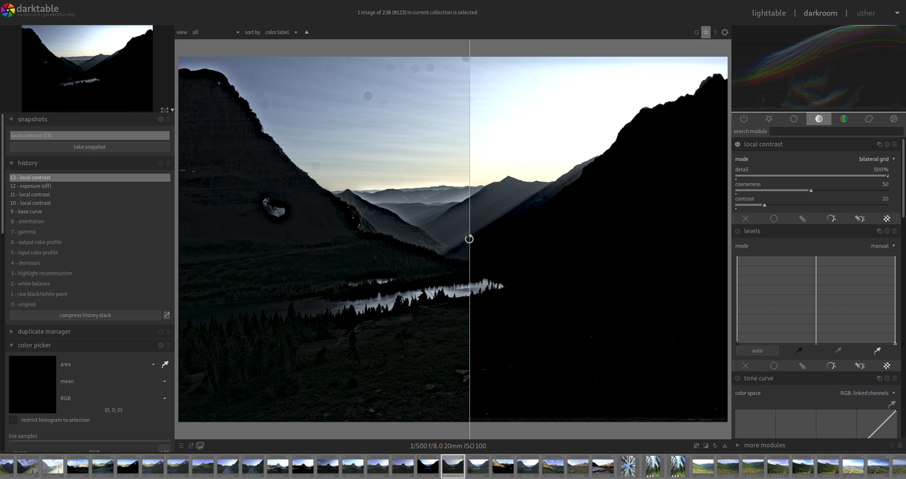Open global preferences gear icon
The image size is (906, 479).
725,33
